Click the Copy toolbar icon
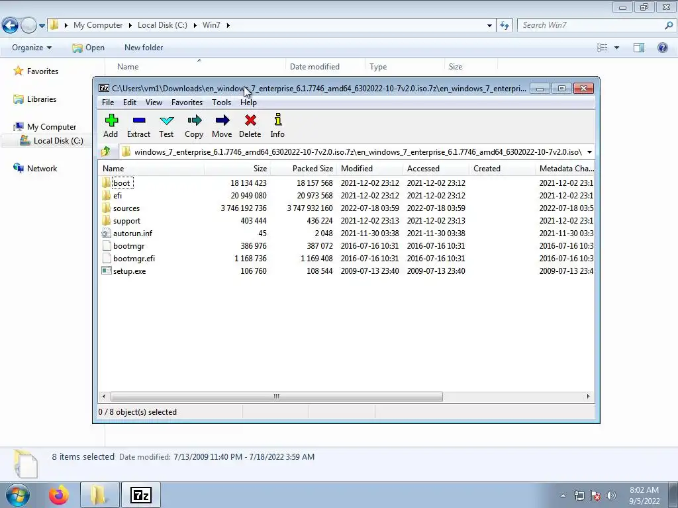This screenshot has width=678, height=508. tap(194, 120)
